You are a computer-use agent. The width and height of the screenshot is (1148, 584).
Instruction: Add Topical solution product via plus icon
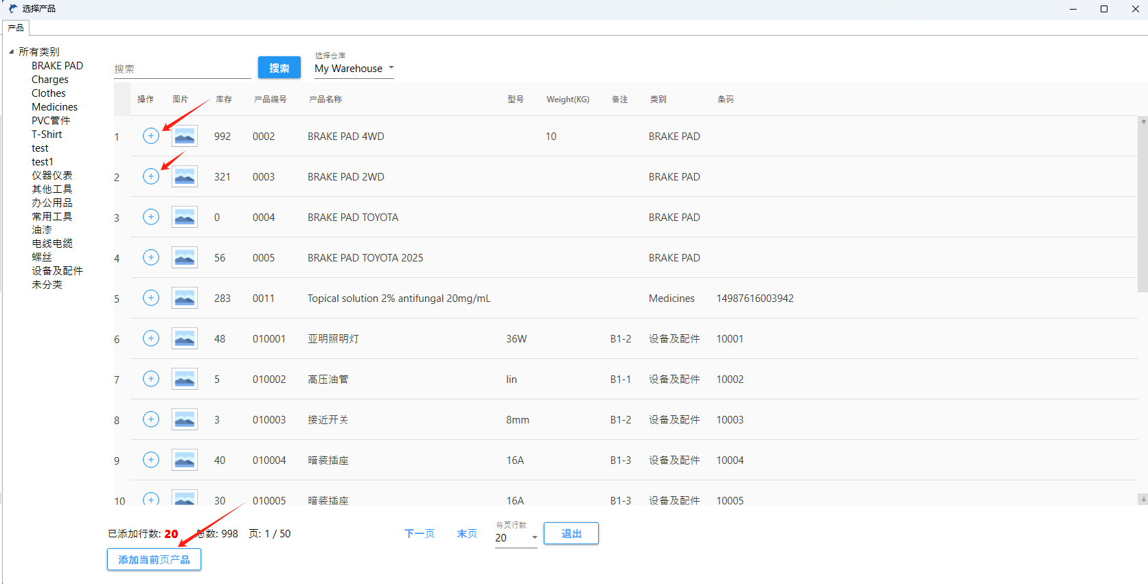point(151,298)
